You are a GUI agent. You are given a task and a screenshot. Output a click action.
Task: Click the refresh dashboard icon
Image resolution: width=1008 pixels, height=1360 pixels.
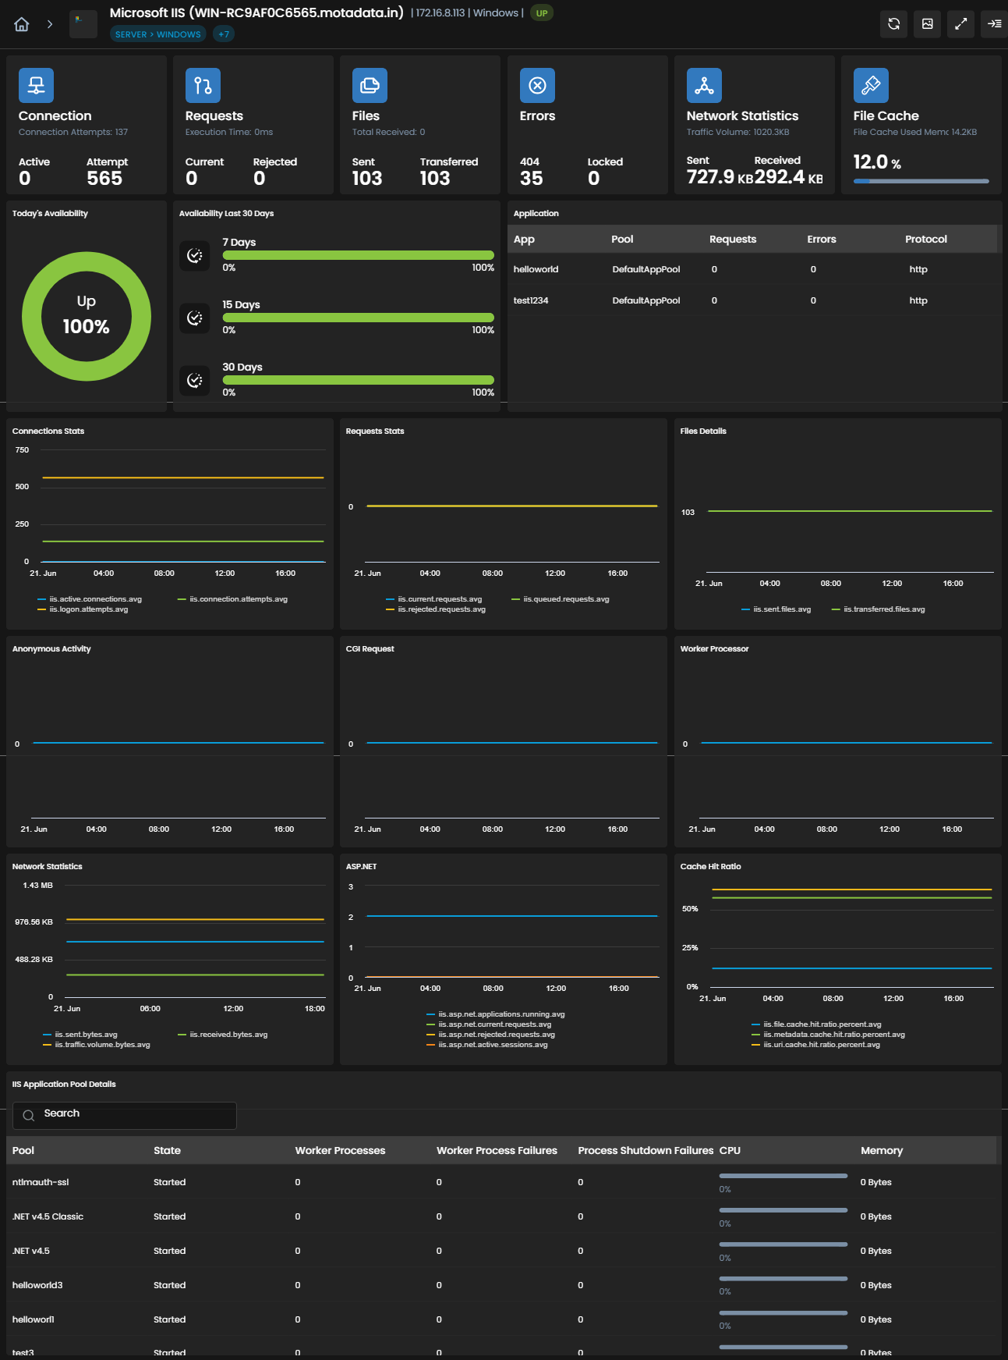click(x=893, y=24)
